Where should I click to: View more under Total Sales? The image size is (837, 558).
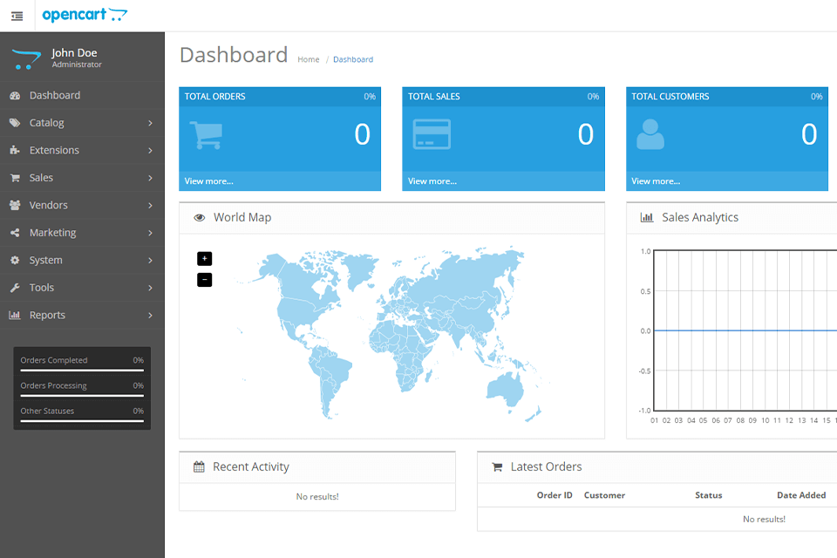tap(432, 181)
